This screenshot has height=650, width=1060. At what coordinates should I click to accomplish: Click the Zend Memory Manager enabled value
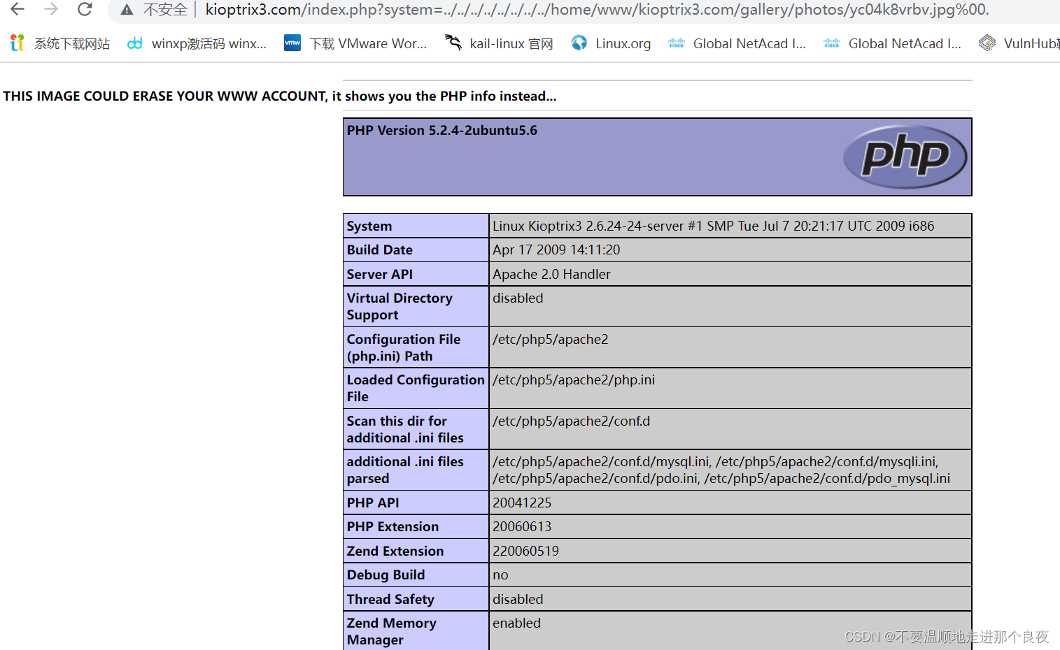pos(516,623)
